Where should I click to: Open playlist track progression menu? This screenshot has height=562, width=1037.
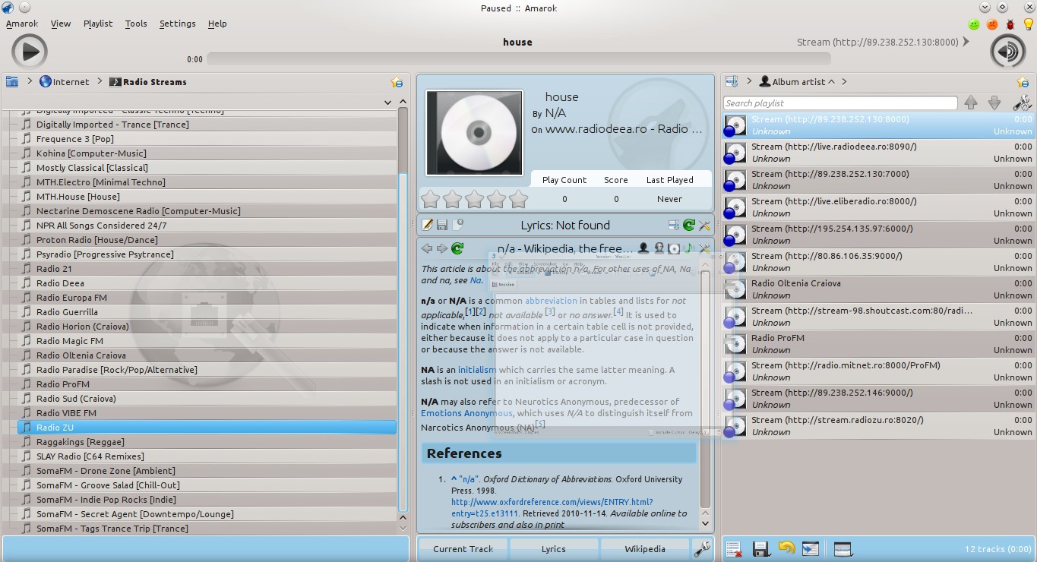click(843, 548)
